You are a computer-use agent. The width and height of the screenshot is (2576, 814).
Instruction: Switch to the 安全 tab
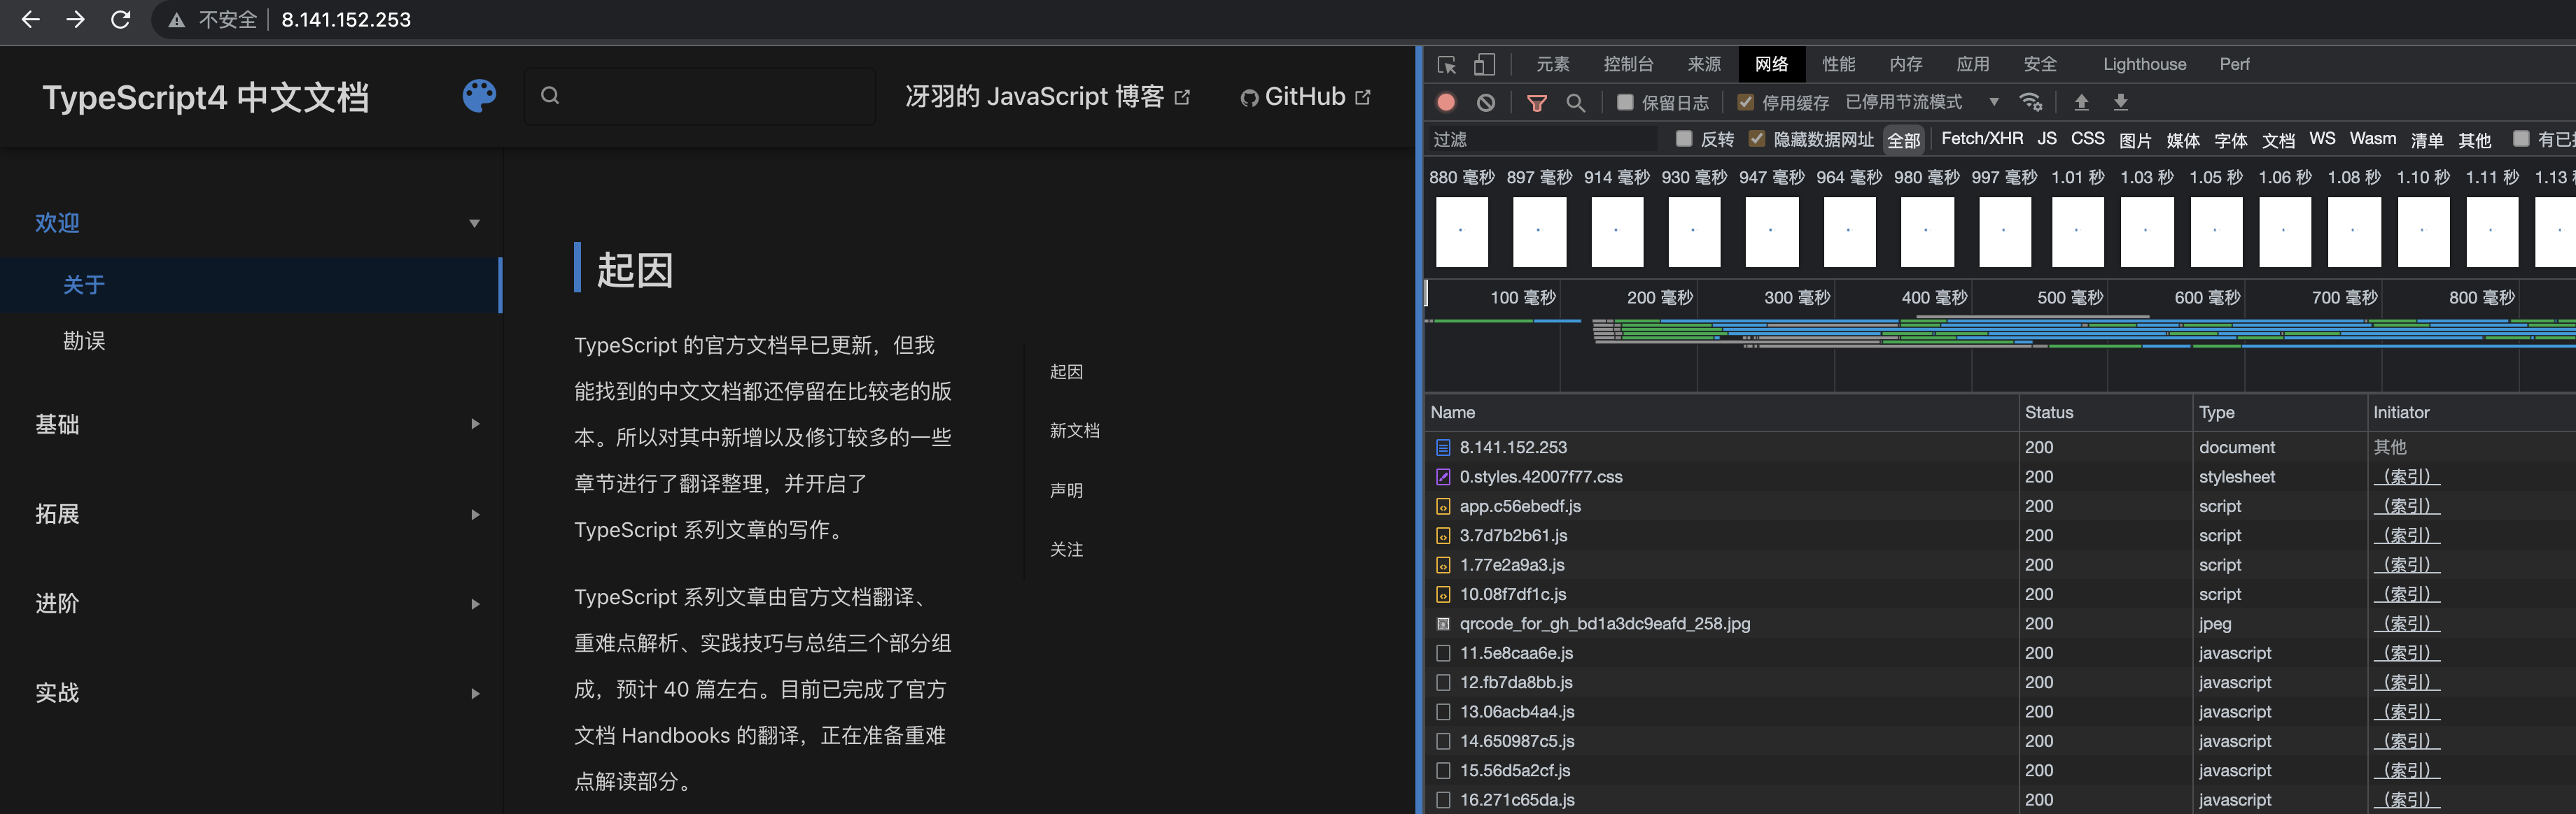click(x=2039, y=64)
